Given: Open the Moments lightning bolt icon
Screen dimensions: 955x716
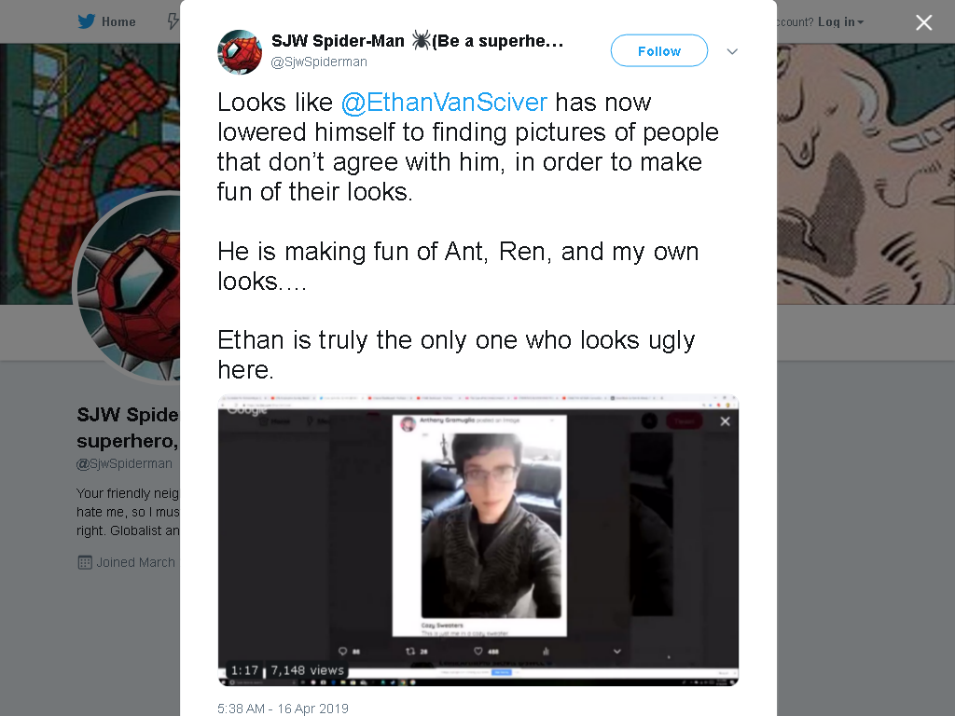Looking at the screenshot, I should 173,22.
